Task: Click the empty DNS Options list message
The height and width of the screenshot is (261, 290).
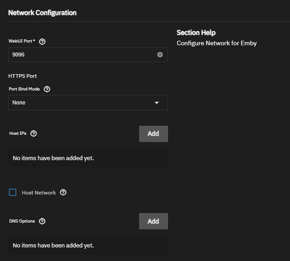Action: (53, 246)
